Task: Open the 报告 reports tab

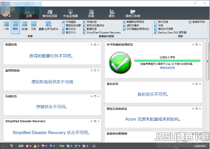Action: coord(112,13)
